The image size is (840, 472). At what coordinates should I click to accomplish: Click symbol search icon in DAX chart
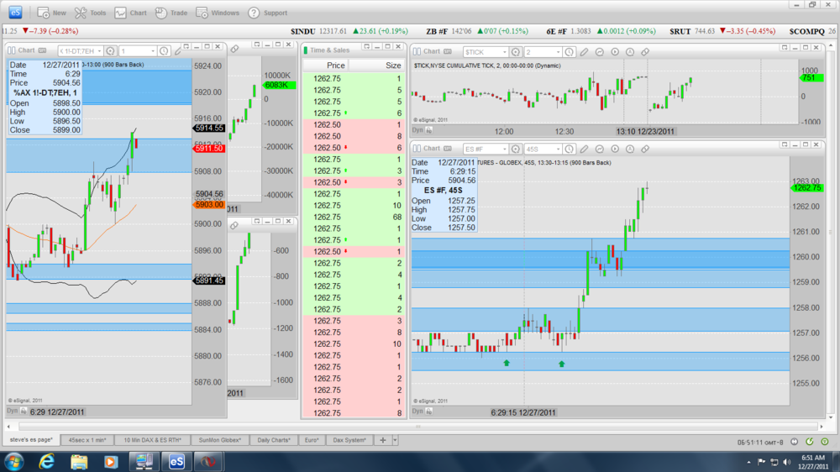pyautogui.click(x=110, y=51)
